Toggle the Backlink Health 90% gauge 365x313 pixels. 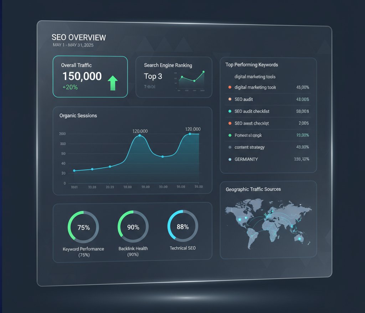tap(133, 227)
